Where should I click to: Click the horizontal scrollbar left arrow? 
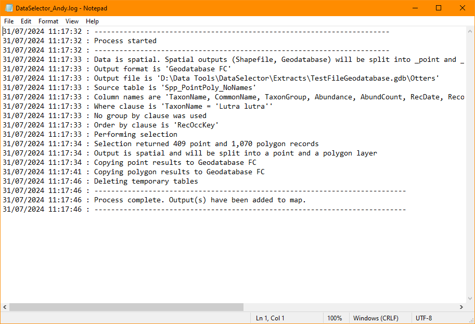pyautogui.click(x=5, y=307)
